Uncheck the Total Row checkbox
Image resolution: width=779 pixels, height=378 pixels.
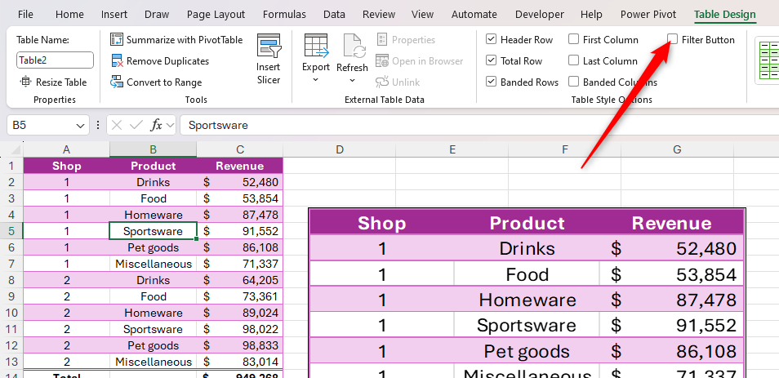point(491,60)
